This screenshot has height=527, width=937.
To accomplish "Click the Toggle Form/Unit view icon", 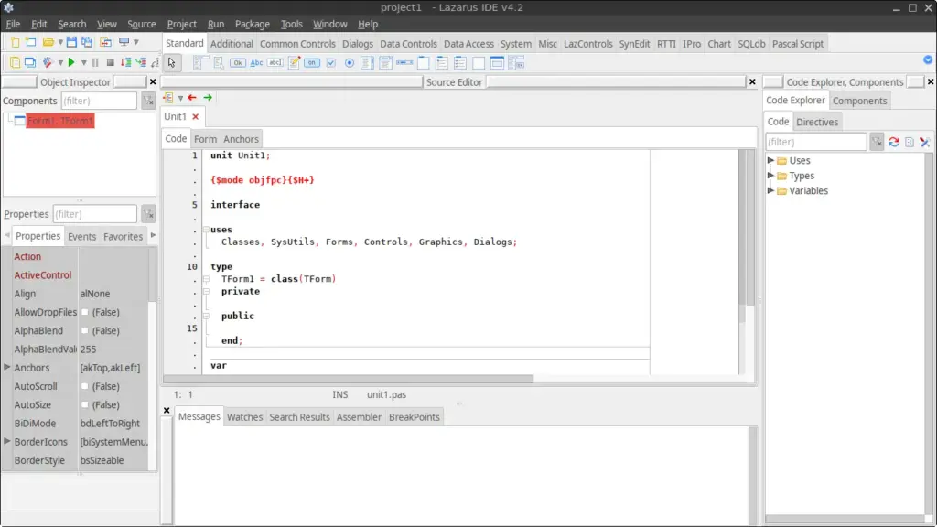I will point(105,42).
